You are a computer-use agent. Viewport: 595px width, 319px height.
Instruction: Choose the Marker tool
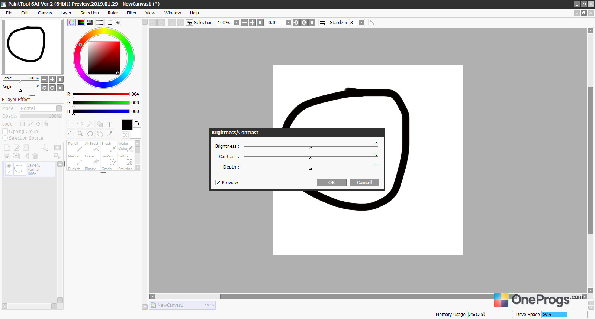pos(75,159)
